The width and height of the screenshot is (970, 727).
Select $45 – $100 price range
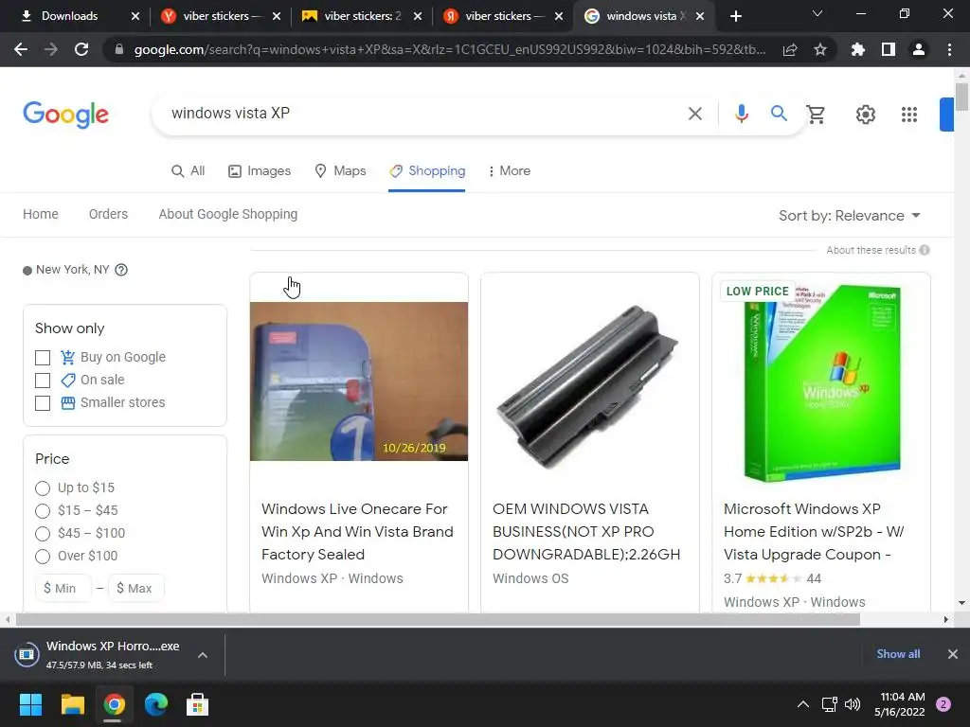pos(43,534)
